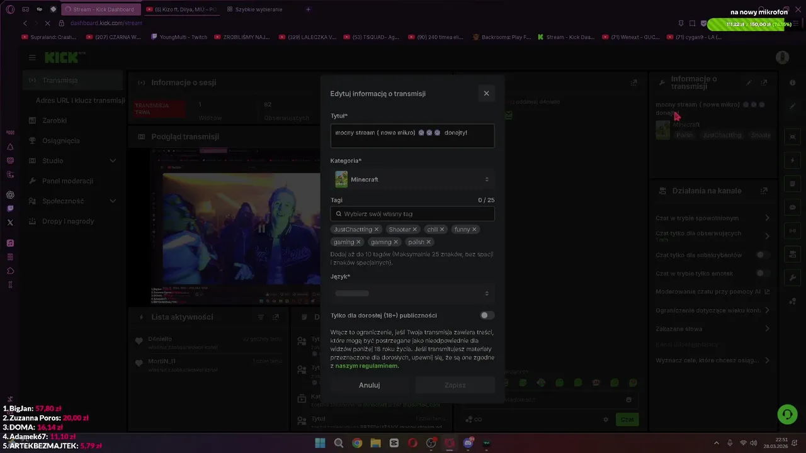Viewport: 806px width, 453px height.
Task: Pause the stream preview video
Action: pyautogui.click(x=261, y=229)
